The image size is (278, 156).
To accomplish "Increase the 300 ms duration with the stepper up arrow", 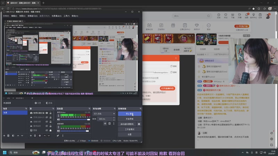I will (x=114, y=118).
